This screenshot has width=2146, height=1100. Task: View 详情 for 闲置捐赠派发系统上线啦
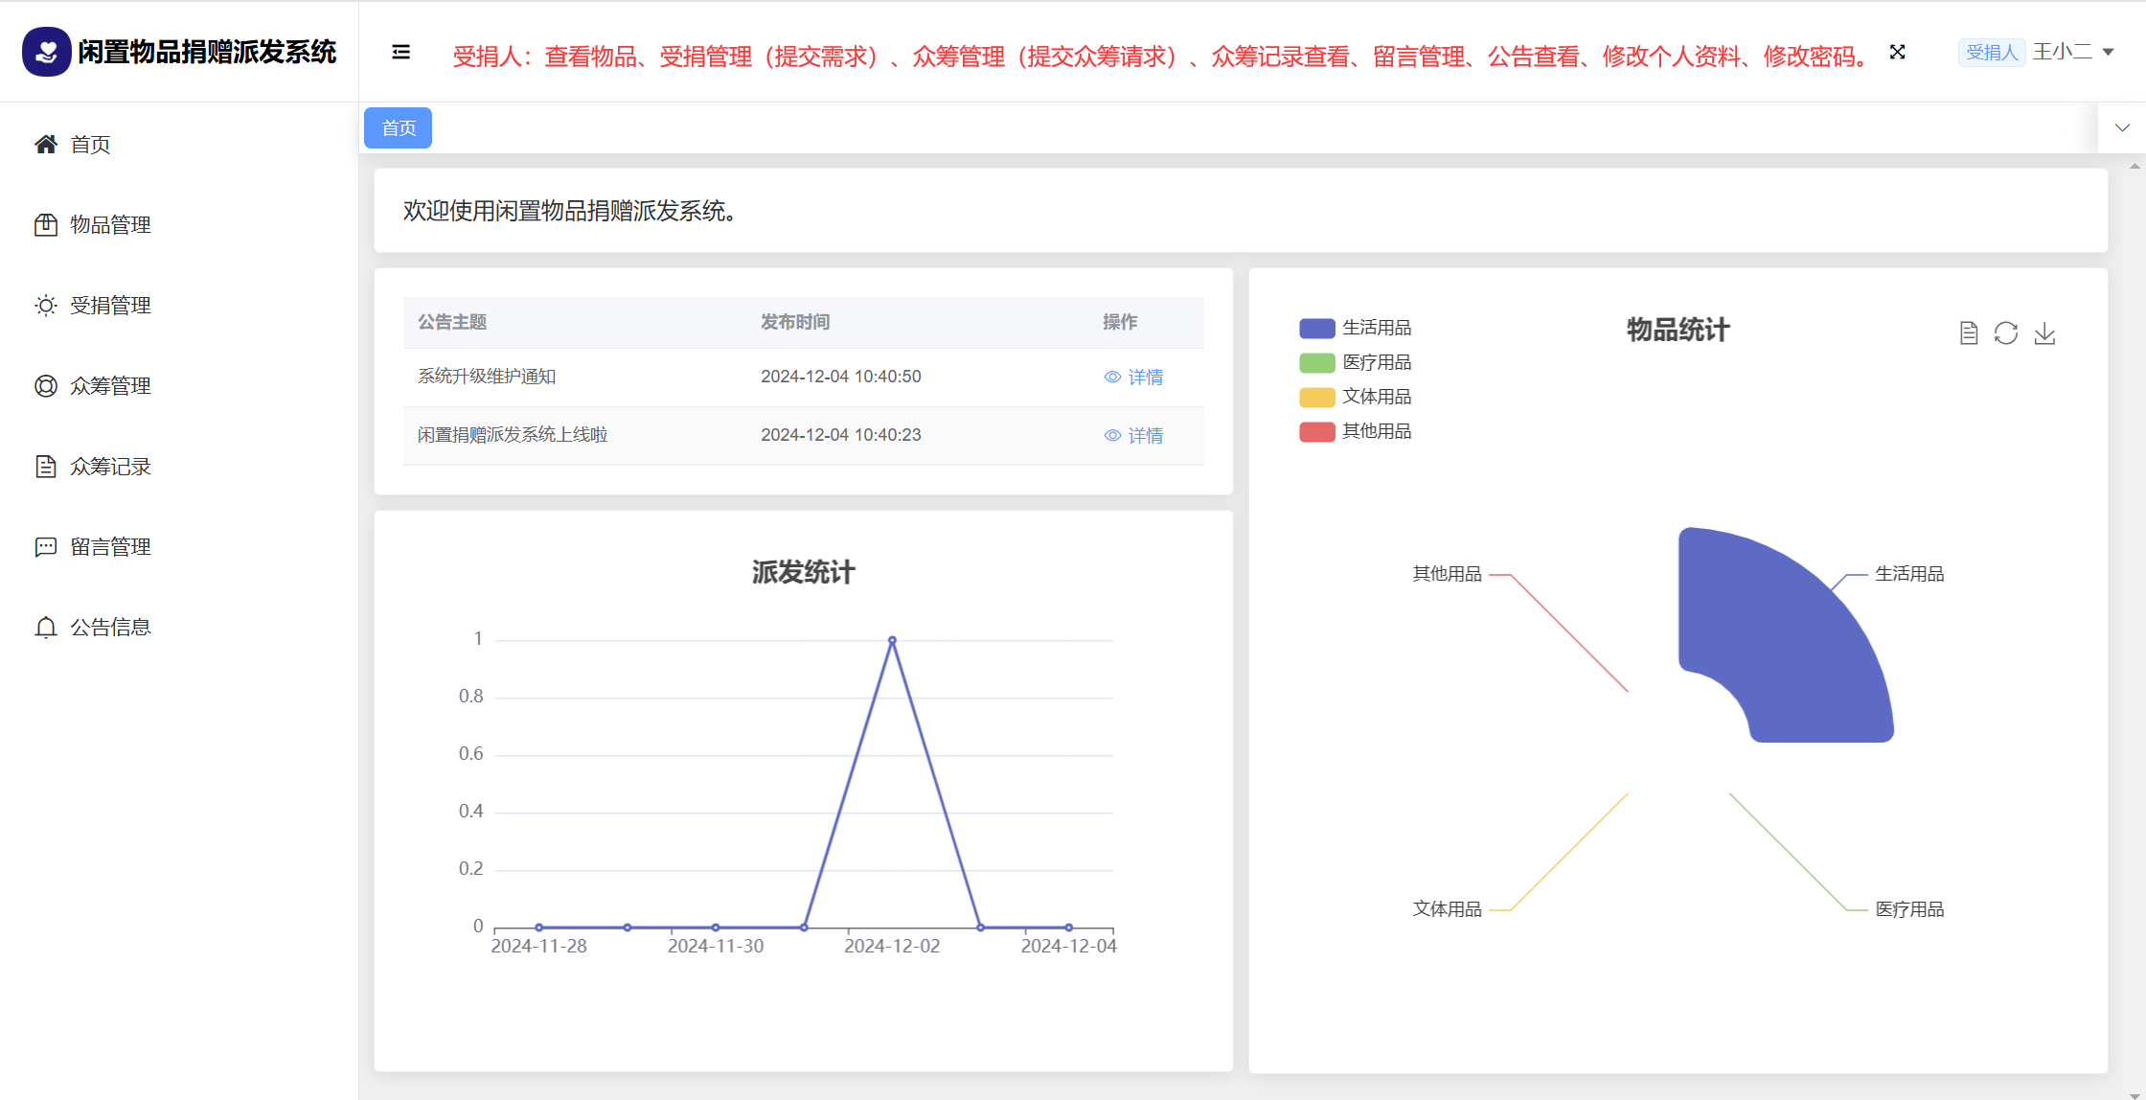(1134, 435)
